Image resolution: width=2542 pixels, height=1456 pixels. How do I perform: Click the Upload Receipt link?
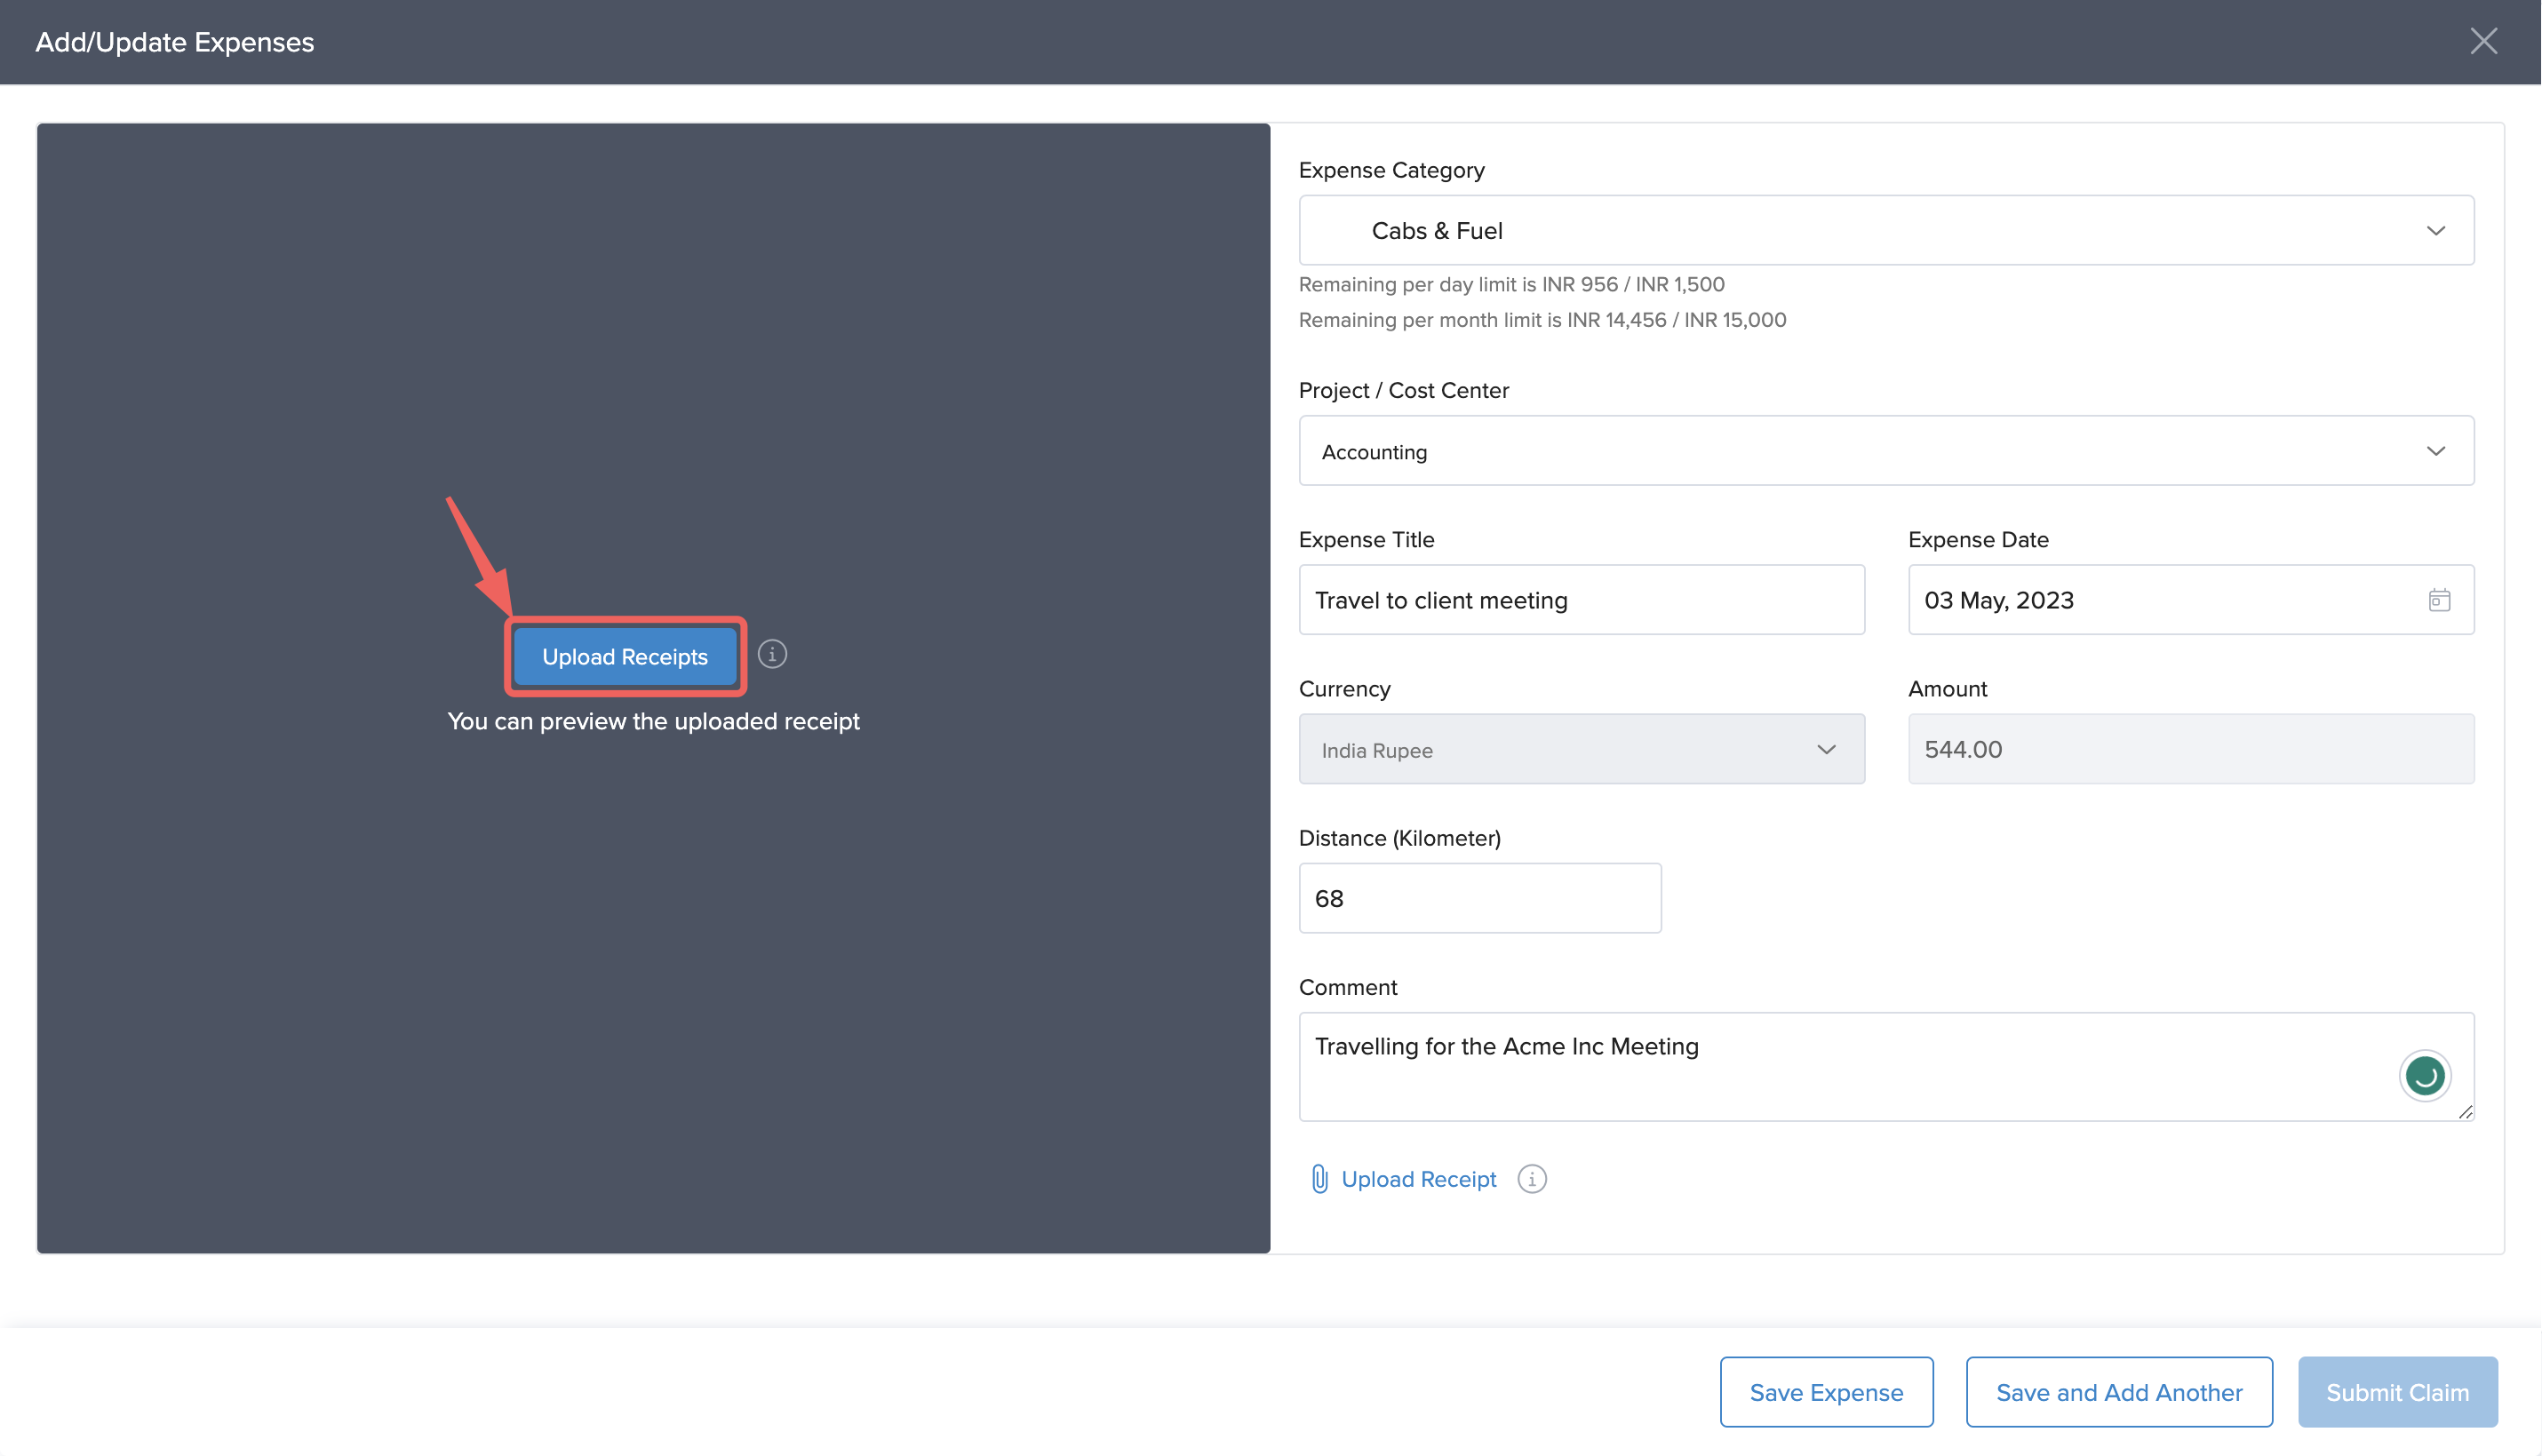[x=1418, y=1179]
